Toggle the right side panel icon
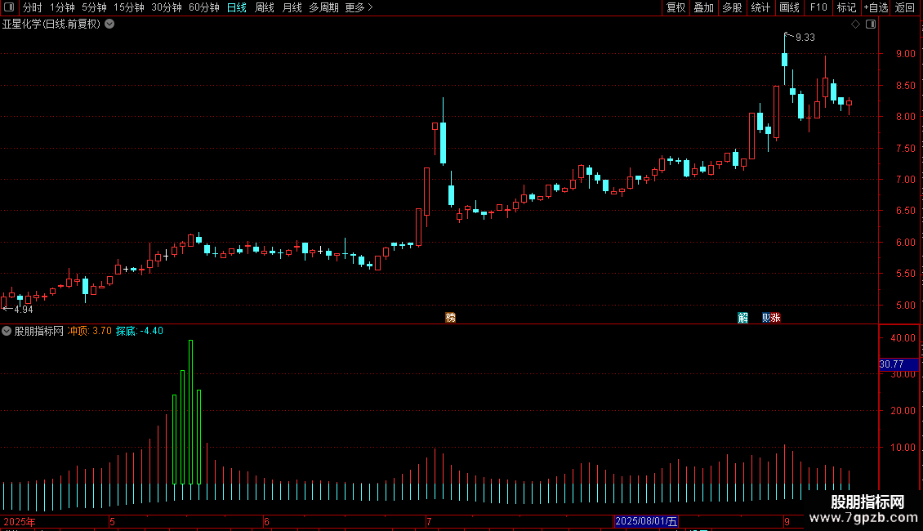 click(871, 25)
